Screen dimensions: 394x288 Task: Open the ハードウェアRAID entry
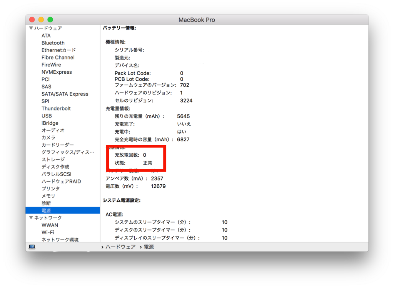[x=61, y=181]
